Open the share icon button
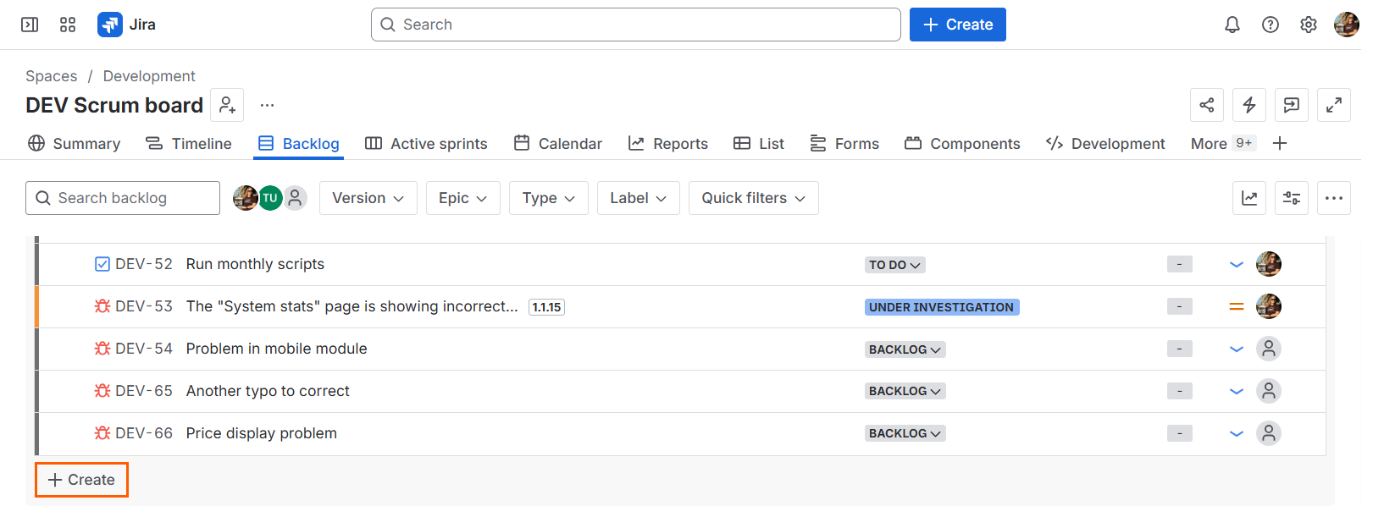This screenshot has width=1373, height=506. coord(1207,105)
